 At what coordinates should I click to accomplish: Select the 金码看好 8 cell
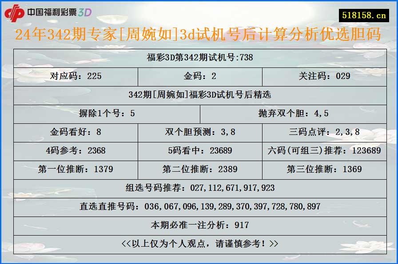[76, 132]
